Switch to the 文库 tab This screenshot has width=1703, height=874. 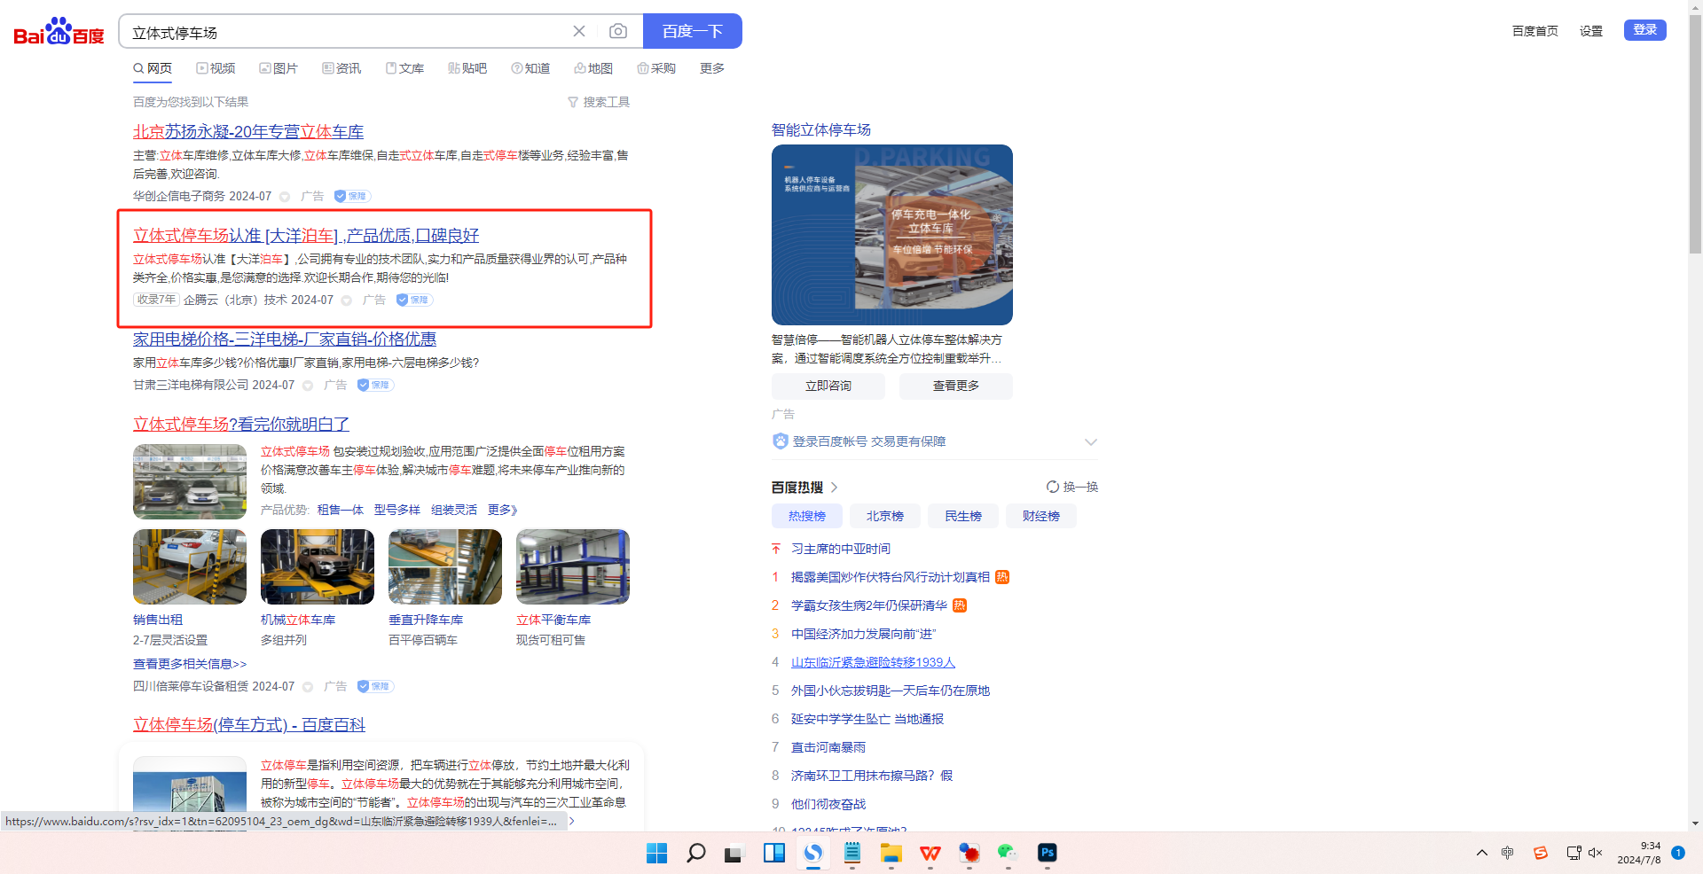point(404,68)
